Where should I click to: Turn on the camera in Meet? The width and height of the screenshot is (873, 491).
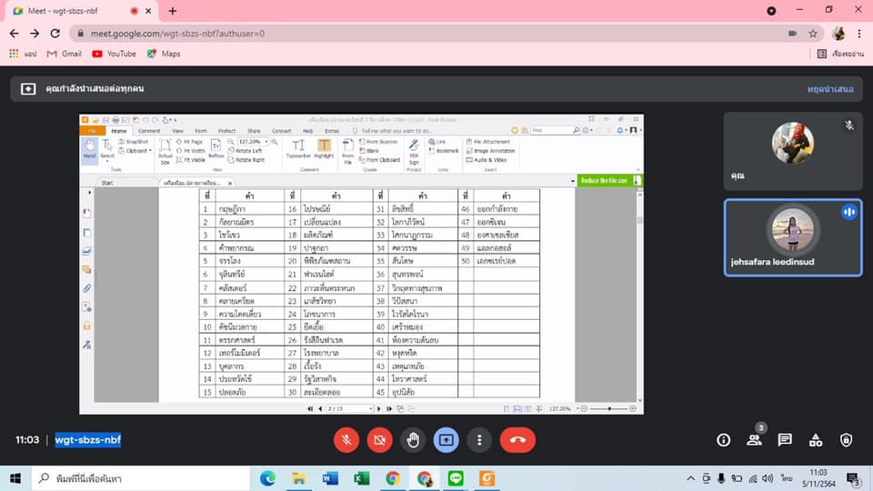[380, 440]
